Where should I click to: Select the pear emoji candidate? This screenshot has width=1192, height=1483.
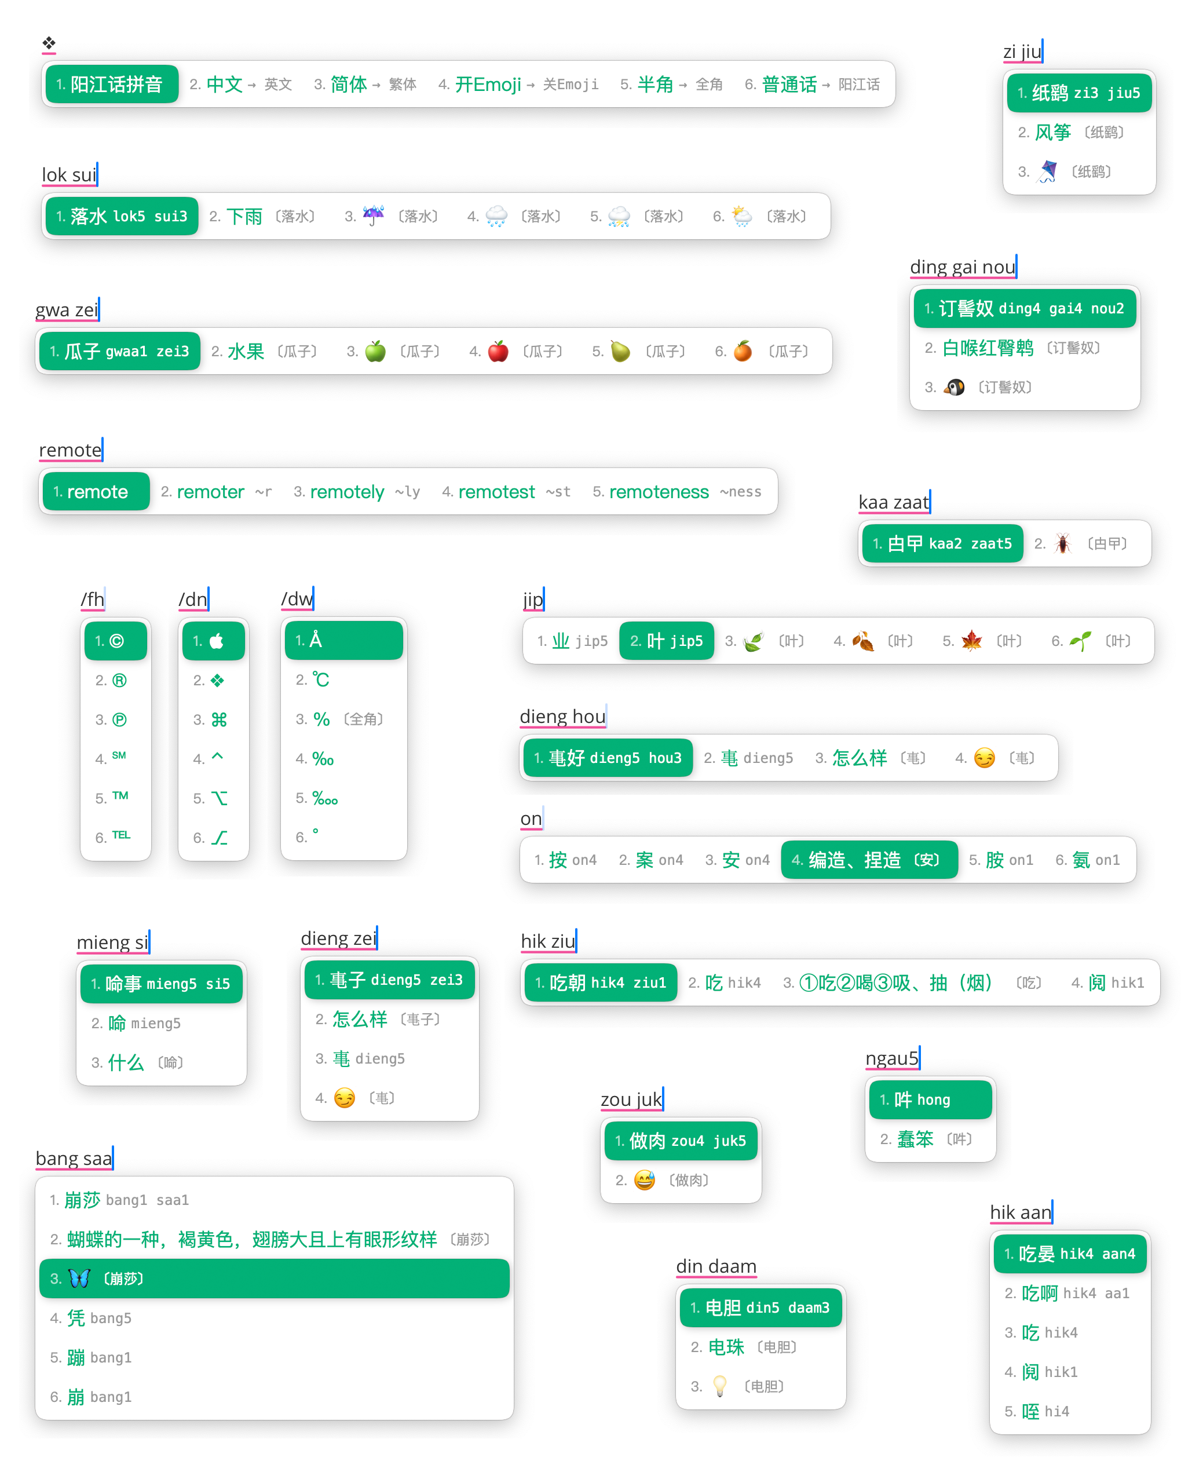620,351
